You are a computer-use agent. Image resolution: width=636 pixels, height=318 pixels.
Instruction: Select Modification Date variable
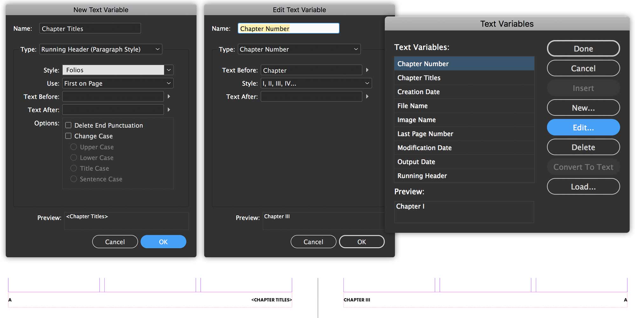tap(464, 148)
